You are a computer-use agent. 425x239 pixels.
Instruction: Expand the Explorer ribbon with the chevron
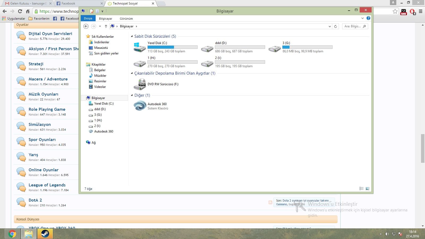[x=363, y=18]
